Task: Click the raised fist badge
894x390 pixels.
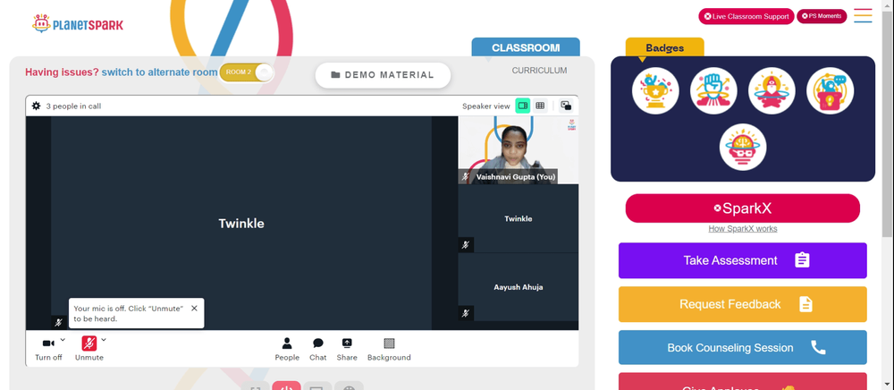Action: pyautogui.click(x=713, y=90)
